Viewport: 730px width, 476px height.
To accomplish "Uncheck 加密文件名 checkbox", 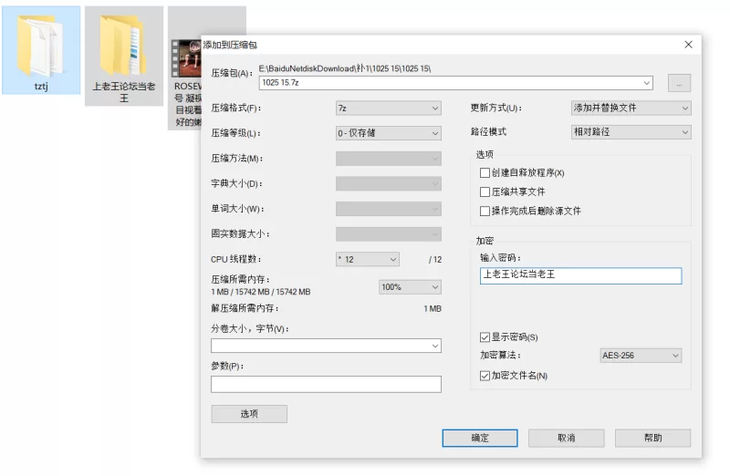I will [485, 376].
